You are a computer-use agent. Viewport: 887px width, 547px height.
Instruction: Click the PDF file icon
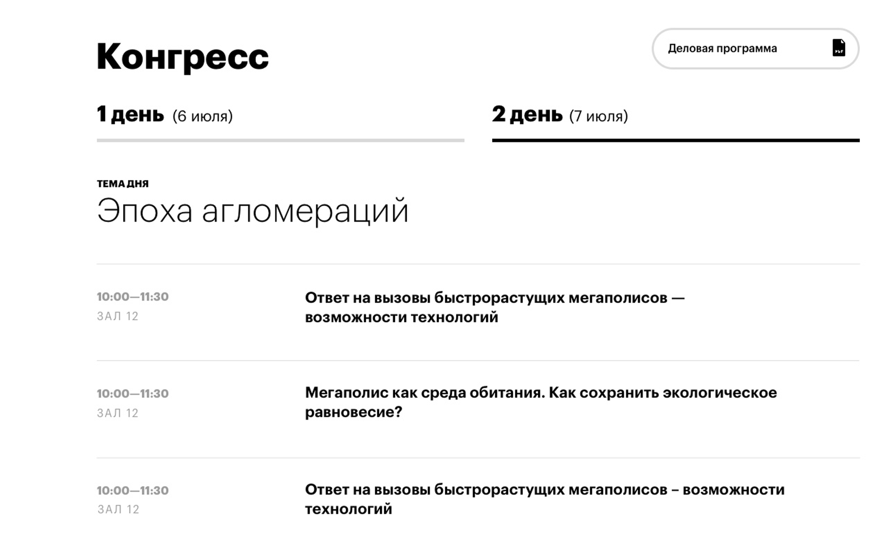tap(838, 48)
